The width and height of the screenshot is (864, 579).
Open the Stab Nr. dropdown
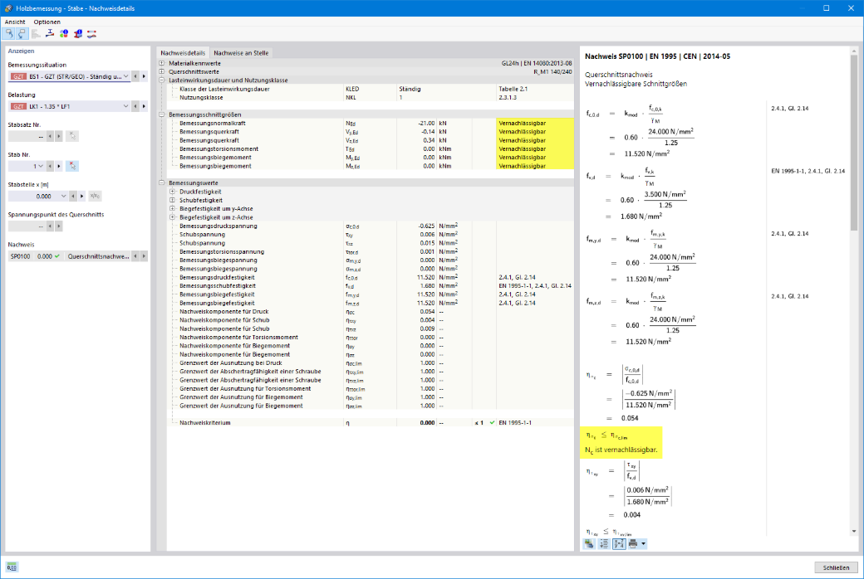coord(41,166)
